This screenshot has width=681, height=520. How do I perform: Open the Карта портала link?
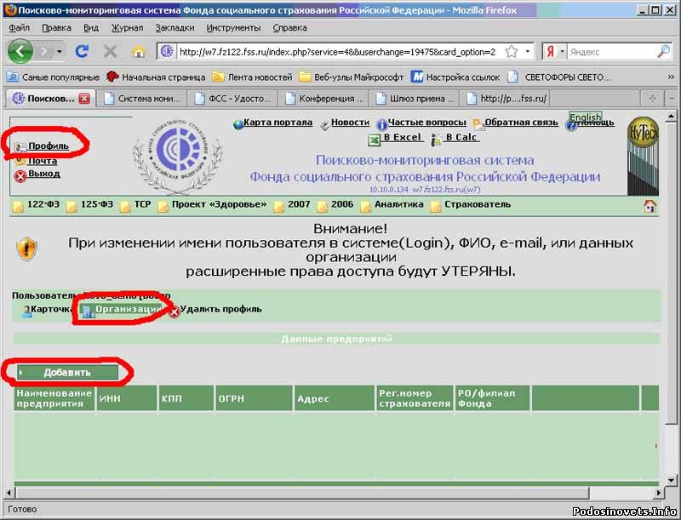[x=278, y=123]
